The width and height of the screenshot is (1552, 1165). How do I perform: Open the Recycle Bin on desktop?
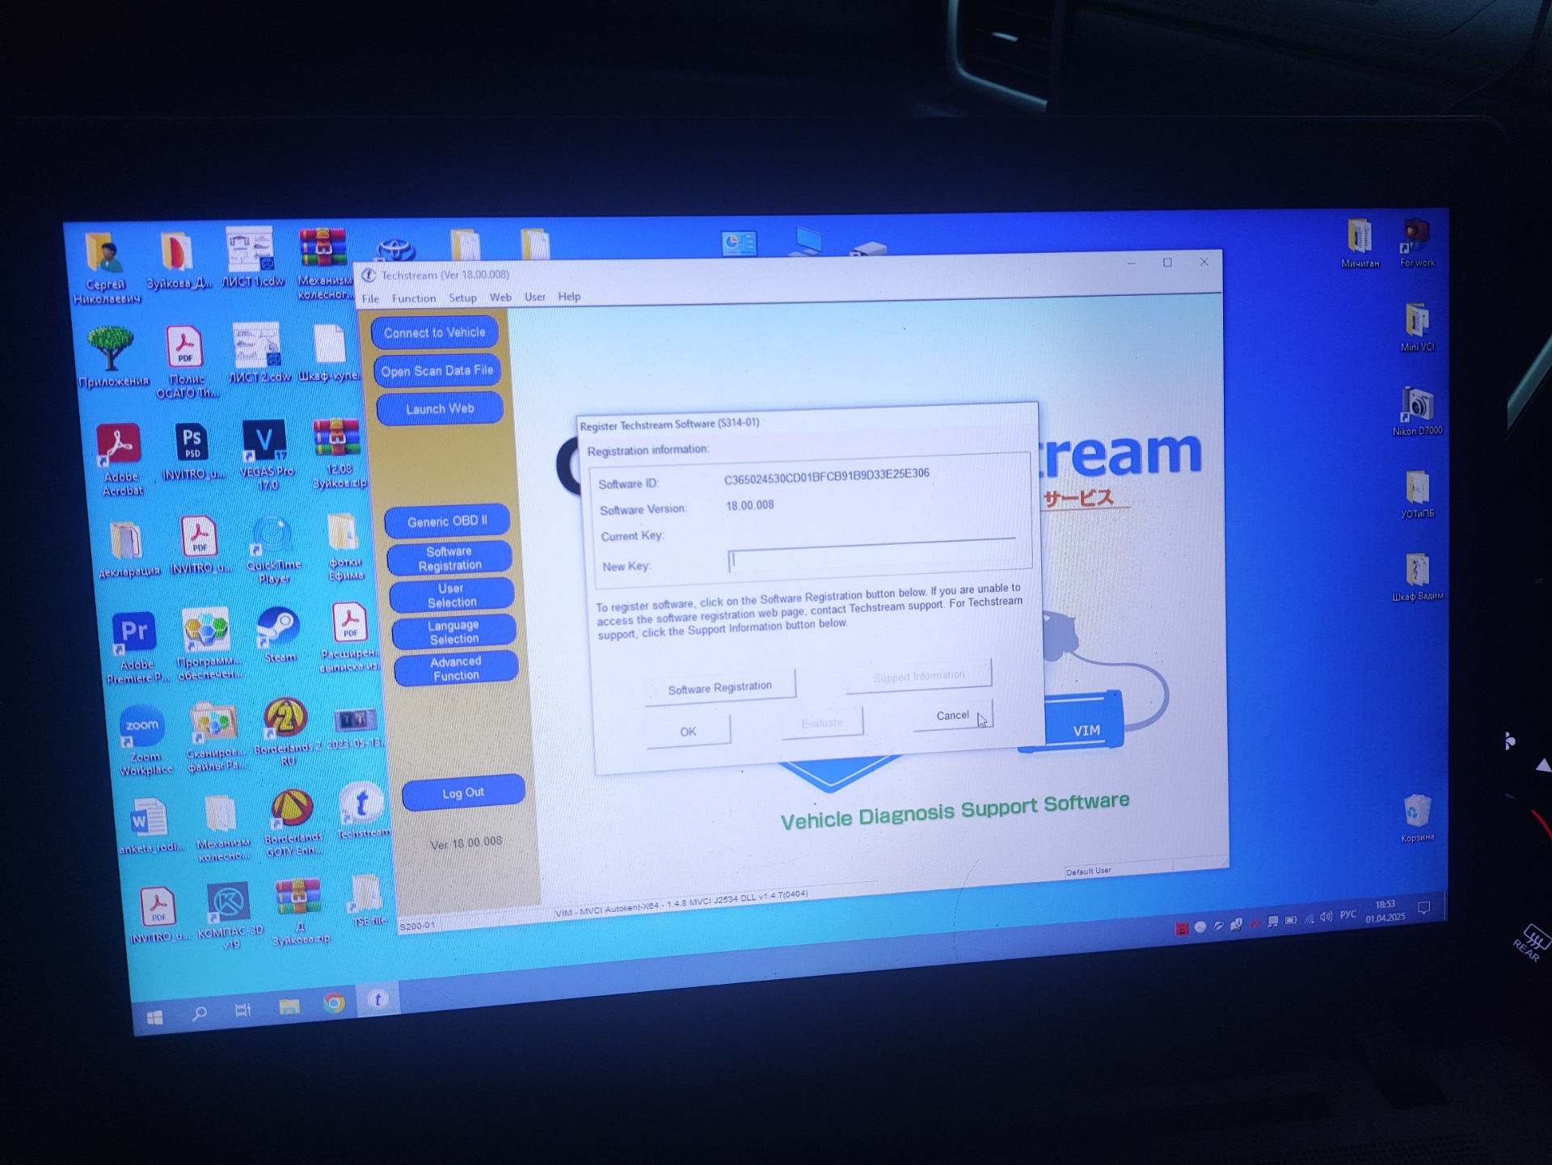[1417, 811]
